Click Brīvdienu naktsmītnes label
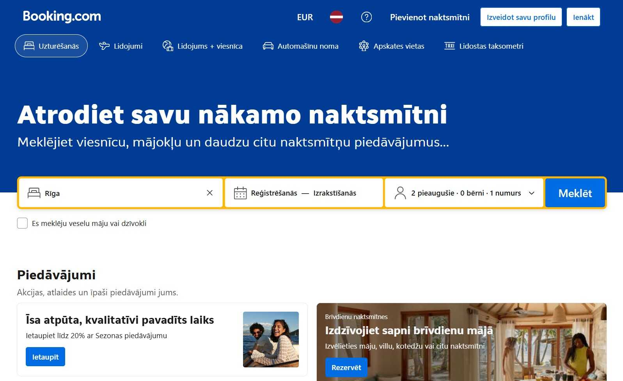Viewport: 623px width, 381px height. (x=356, y=317)
